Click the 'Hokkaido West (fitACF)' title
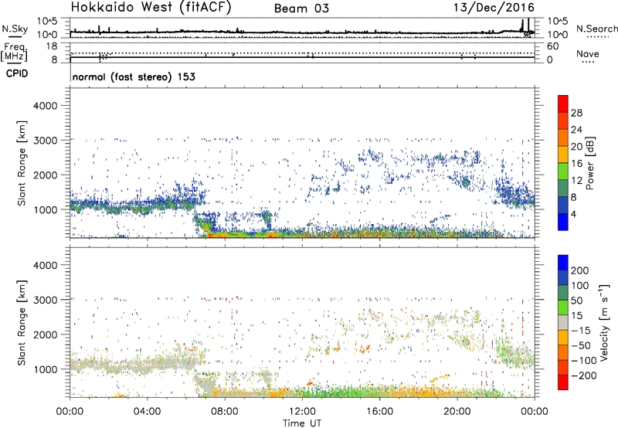 151,8
